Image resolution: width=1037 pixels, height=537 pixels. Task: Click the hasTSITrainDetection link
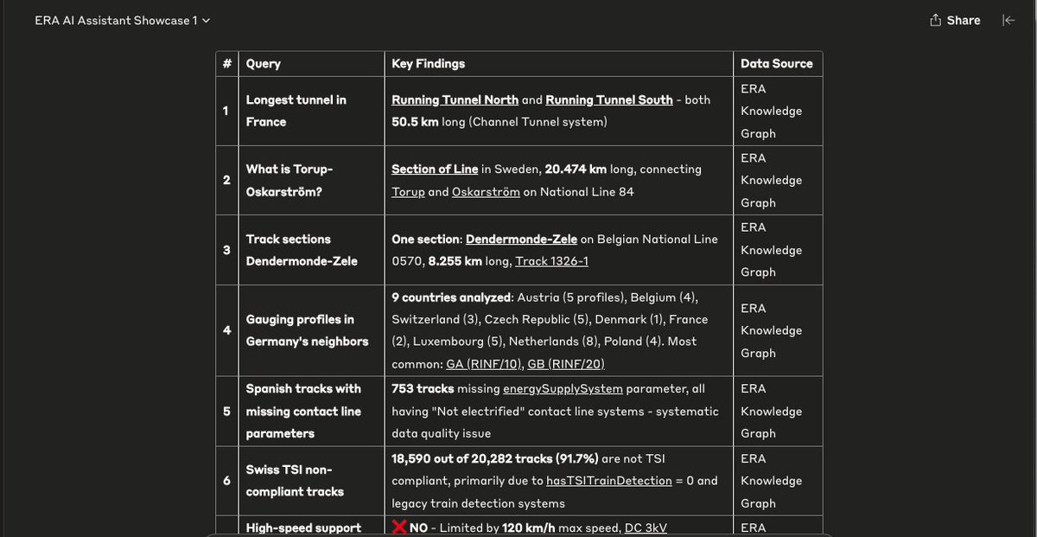point(608,481)
